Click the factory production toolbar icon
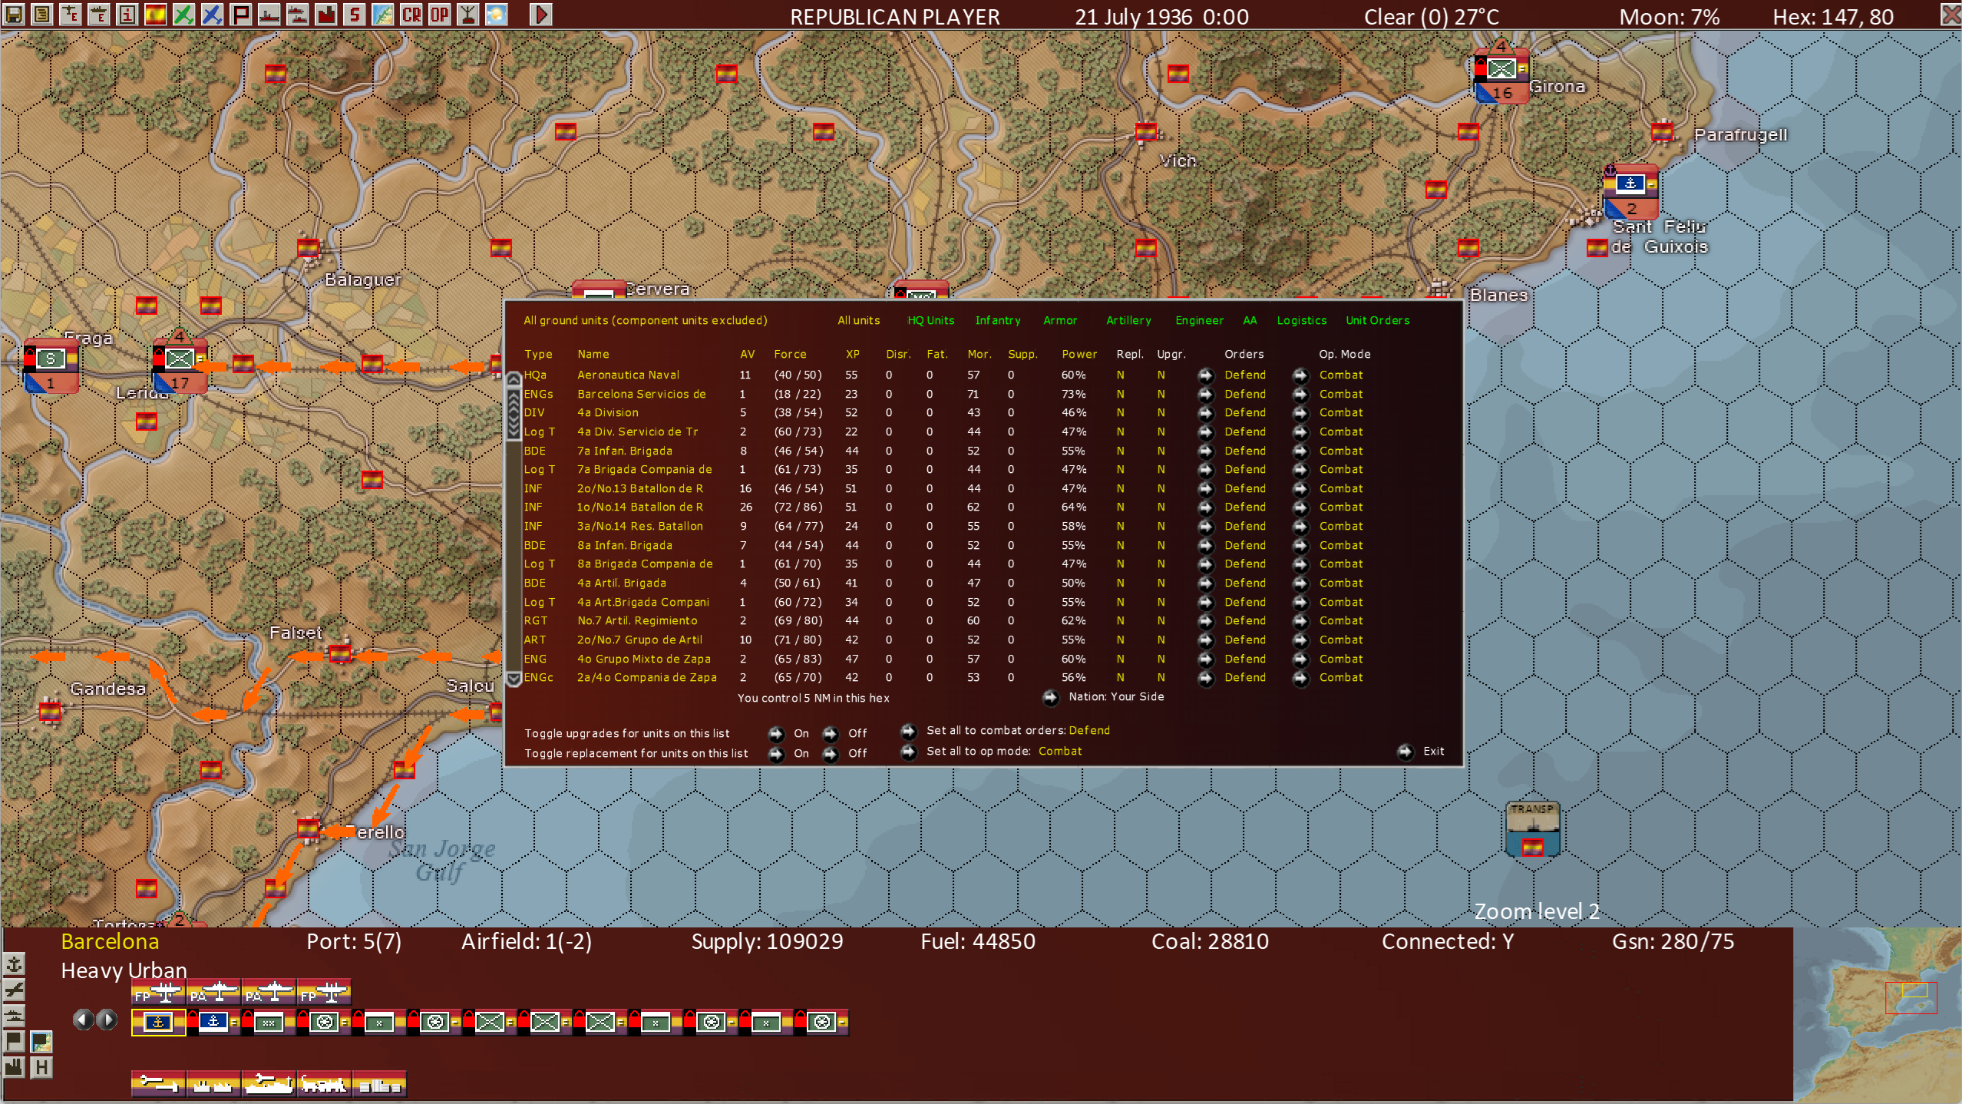Screen dimensions: 1962x1104 [325, 14]
